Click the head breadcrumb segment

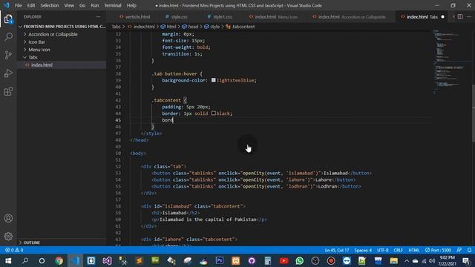tap(190, 27)
